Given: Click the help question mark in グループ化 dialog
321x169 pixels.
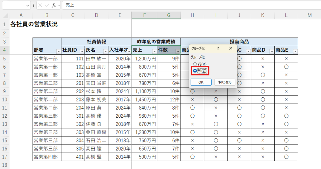Looking at the screenshot, I should point(218,49).
